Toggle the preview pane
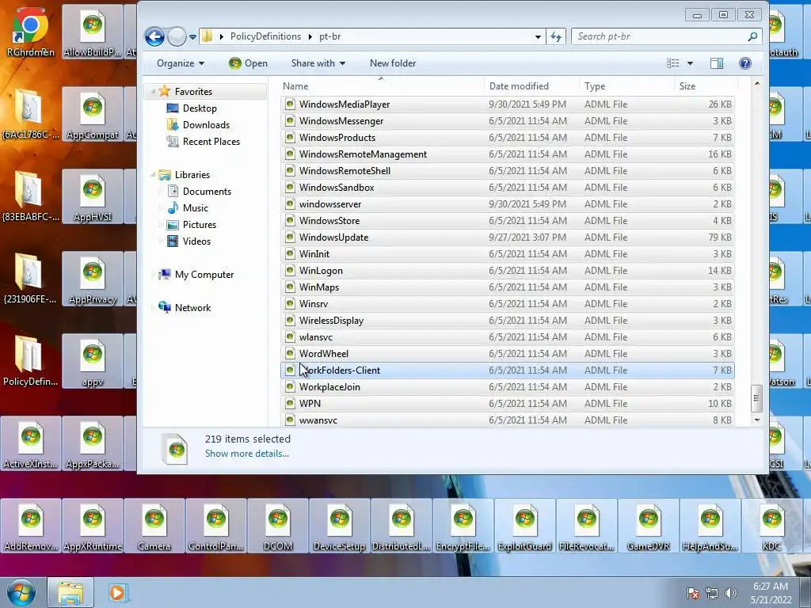The height and width of the screenshot is (608, 811). point(716,63)
